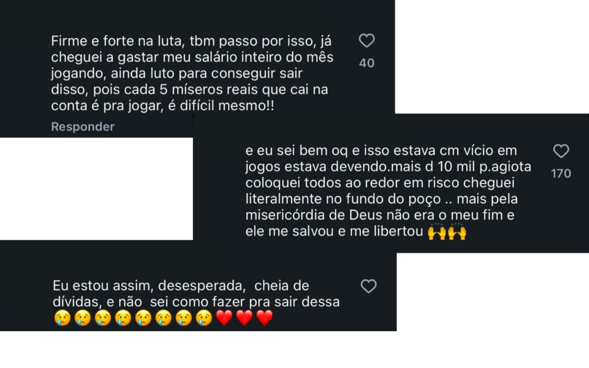589x368 pixels.
Task: Click the second raised hands emoji
Action: tap(457, 231)
